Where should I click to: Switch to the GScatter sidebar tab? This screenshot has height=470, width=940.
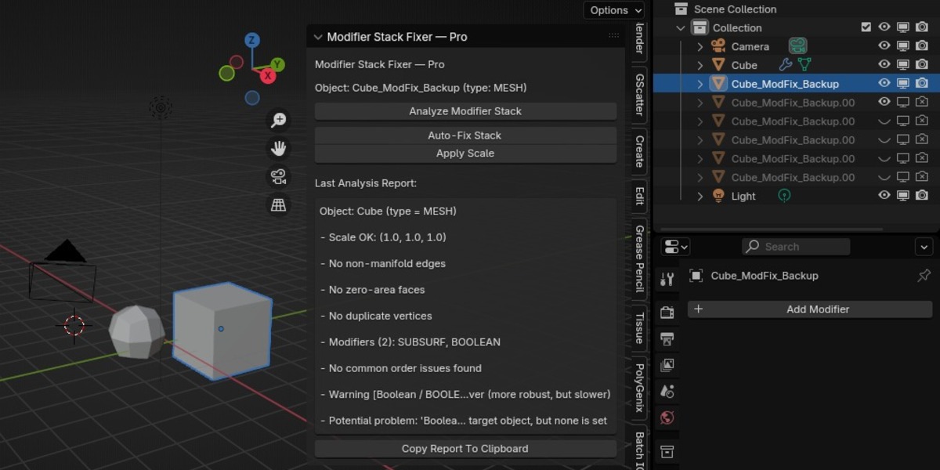tap(639, 95)
